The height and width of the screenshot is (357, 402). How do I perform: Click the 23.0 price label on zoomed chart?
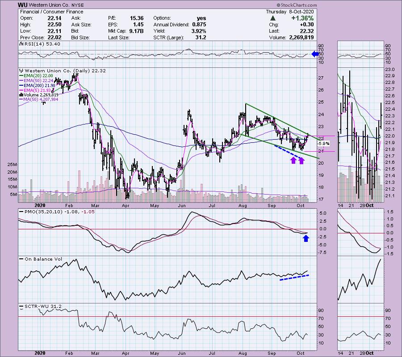pos(390,70)
